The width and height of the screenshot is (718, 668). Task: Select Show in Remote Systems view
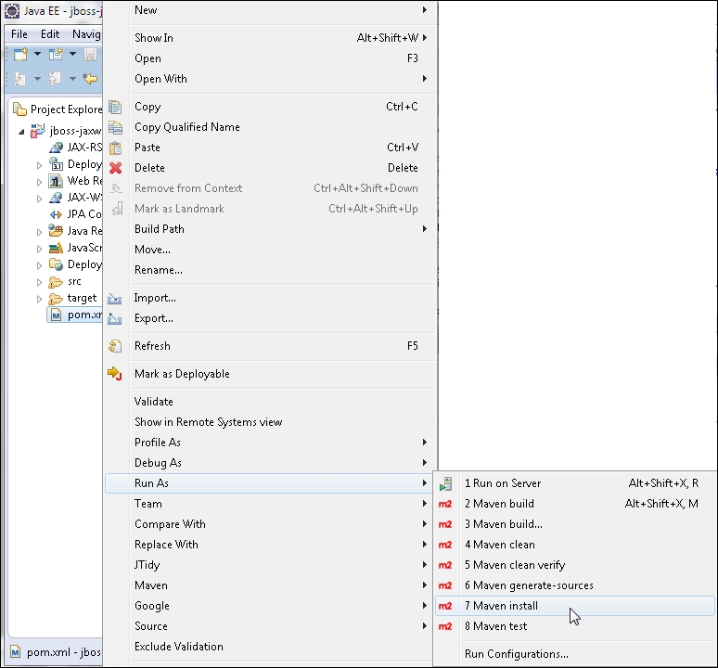(269, 422)
